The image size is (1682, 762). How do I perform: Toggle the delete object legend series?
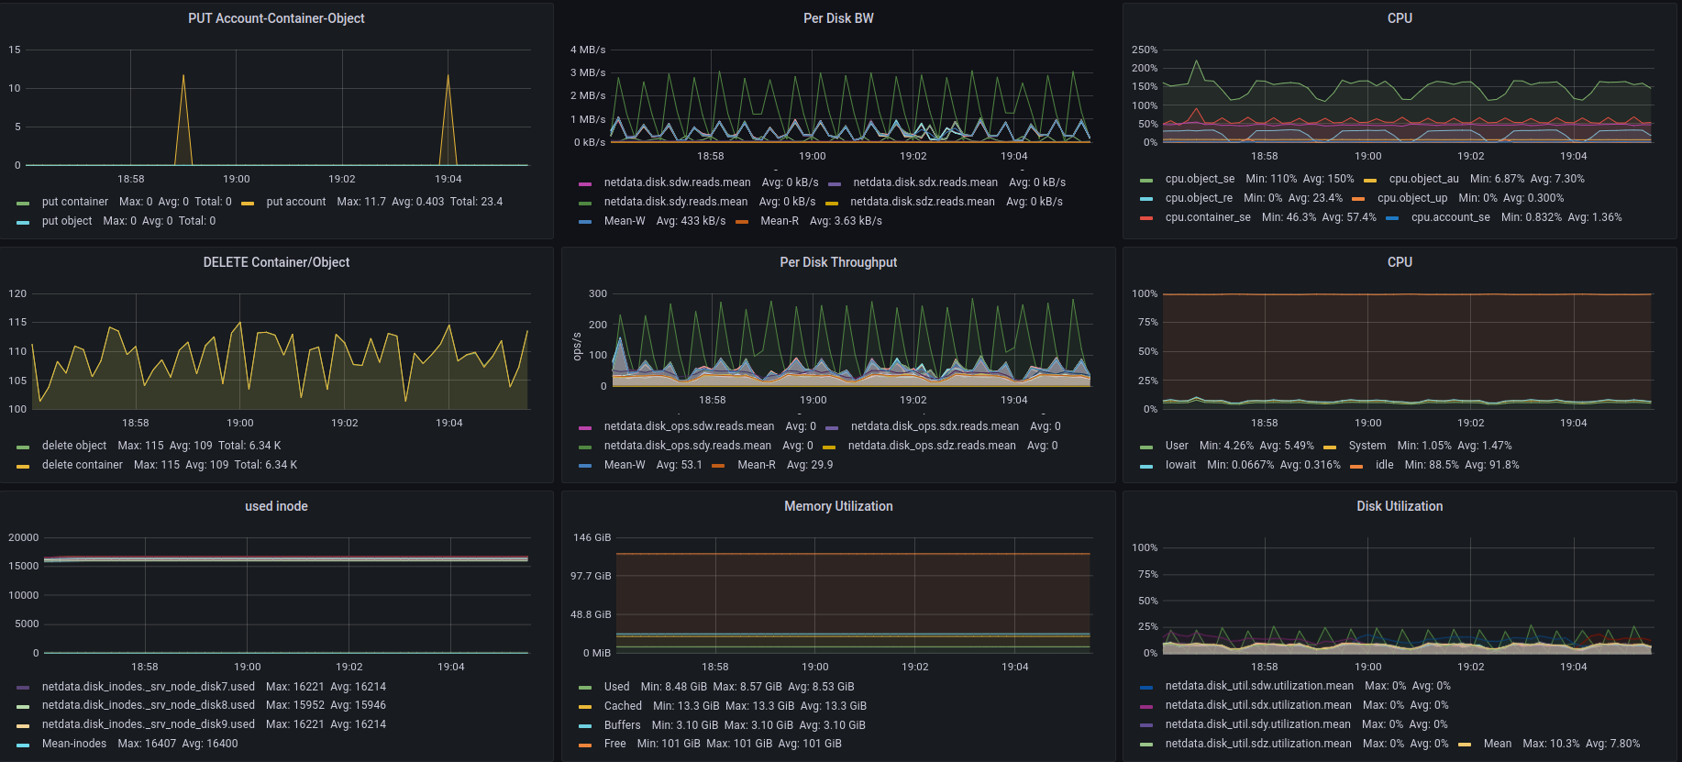coord(74,446)
